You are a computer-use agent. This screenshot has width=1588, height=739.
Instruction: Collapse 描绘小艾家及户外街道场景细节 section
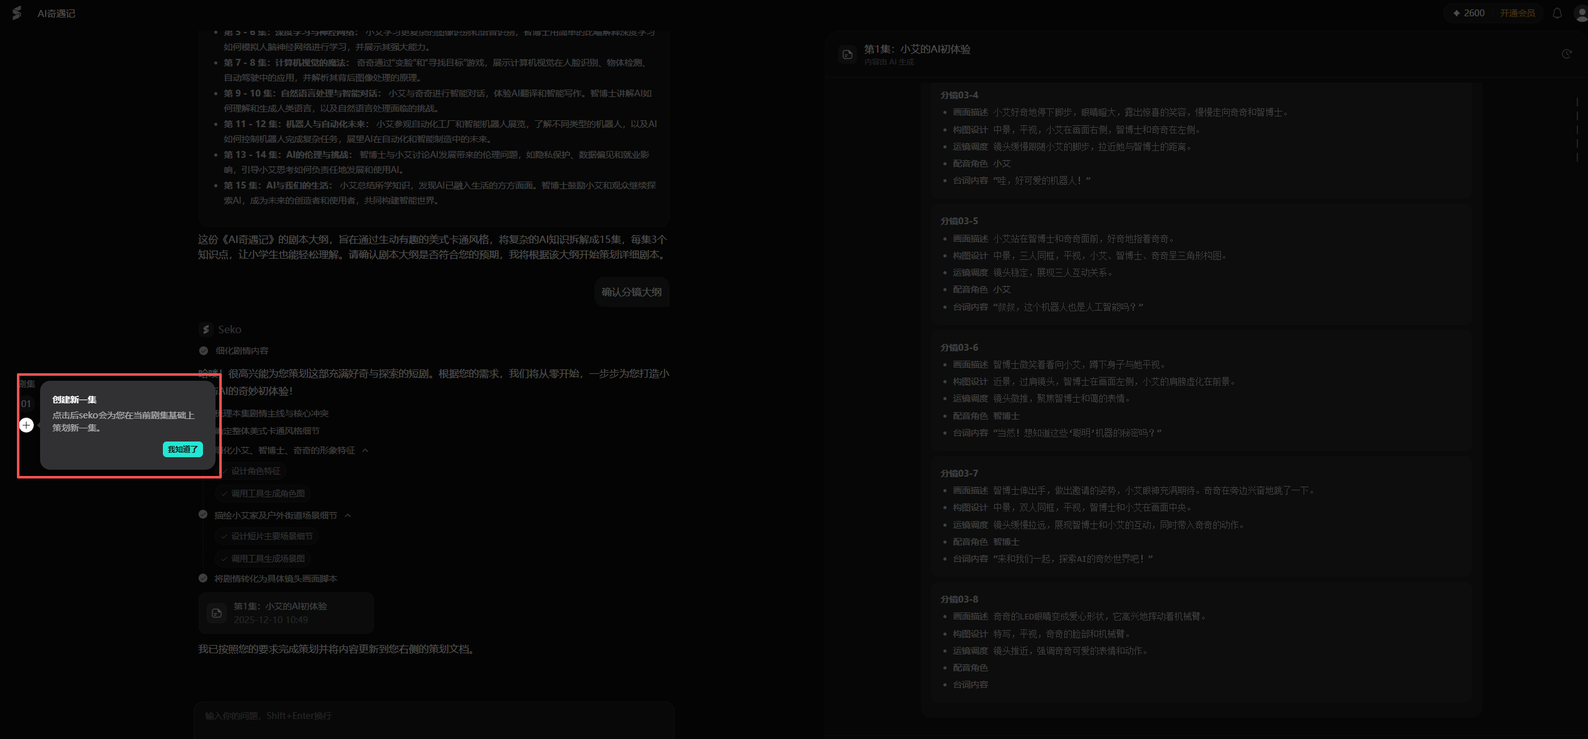pyautogui.click(x=348, y=515)
